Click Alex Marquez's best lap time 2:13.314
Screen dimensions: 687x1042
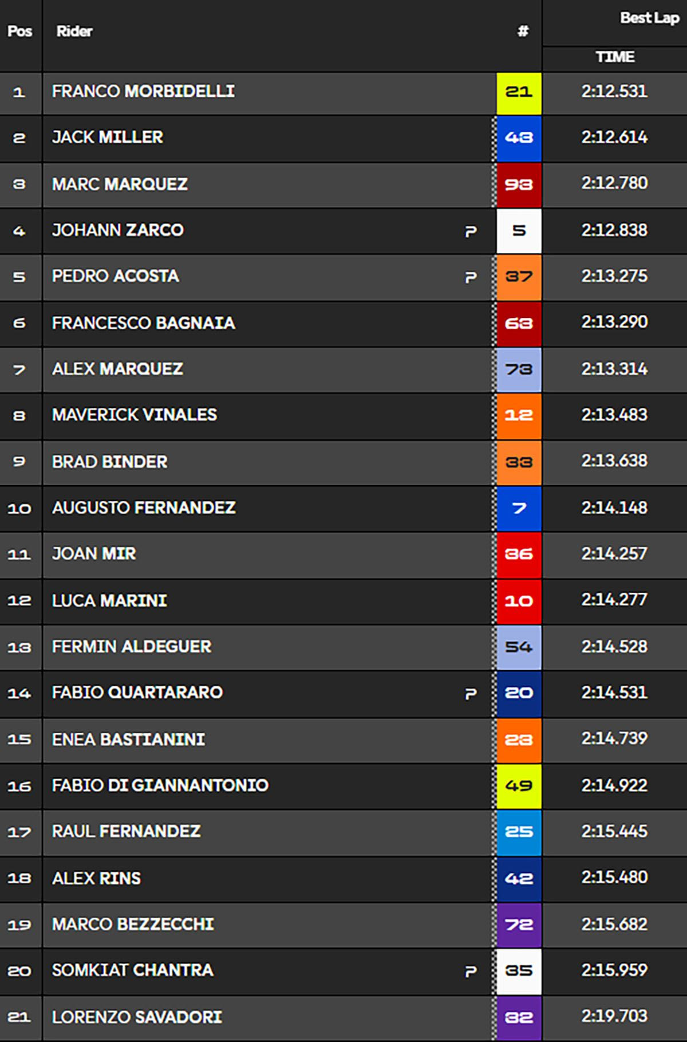[614, 369]
